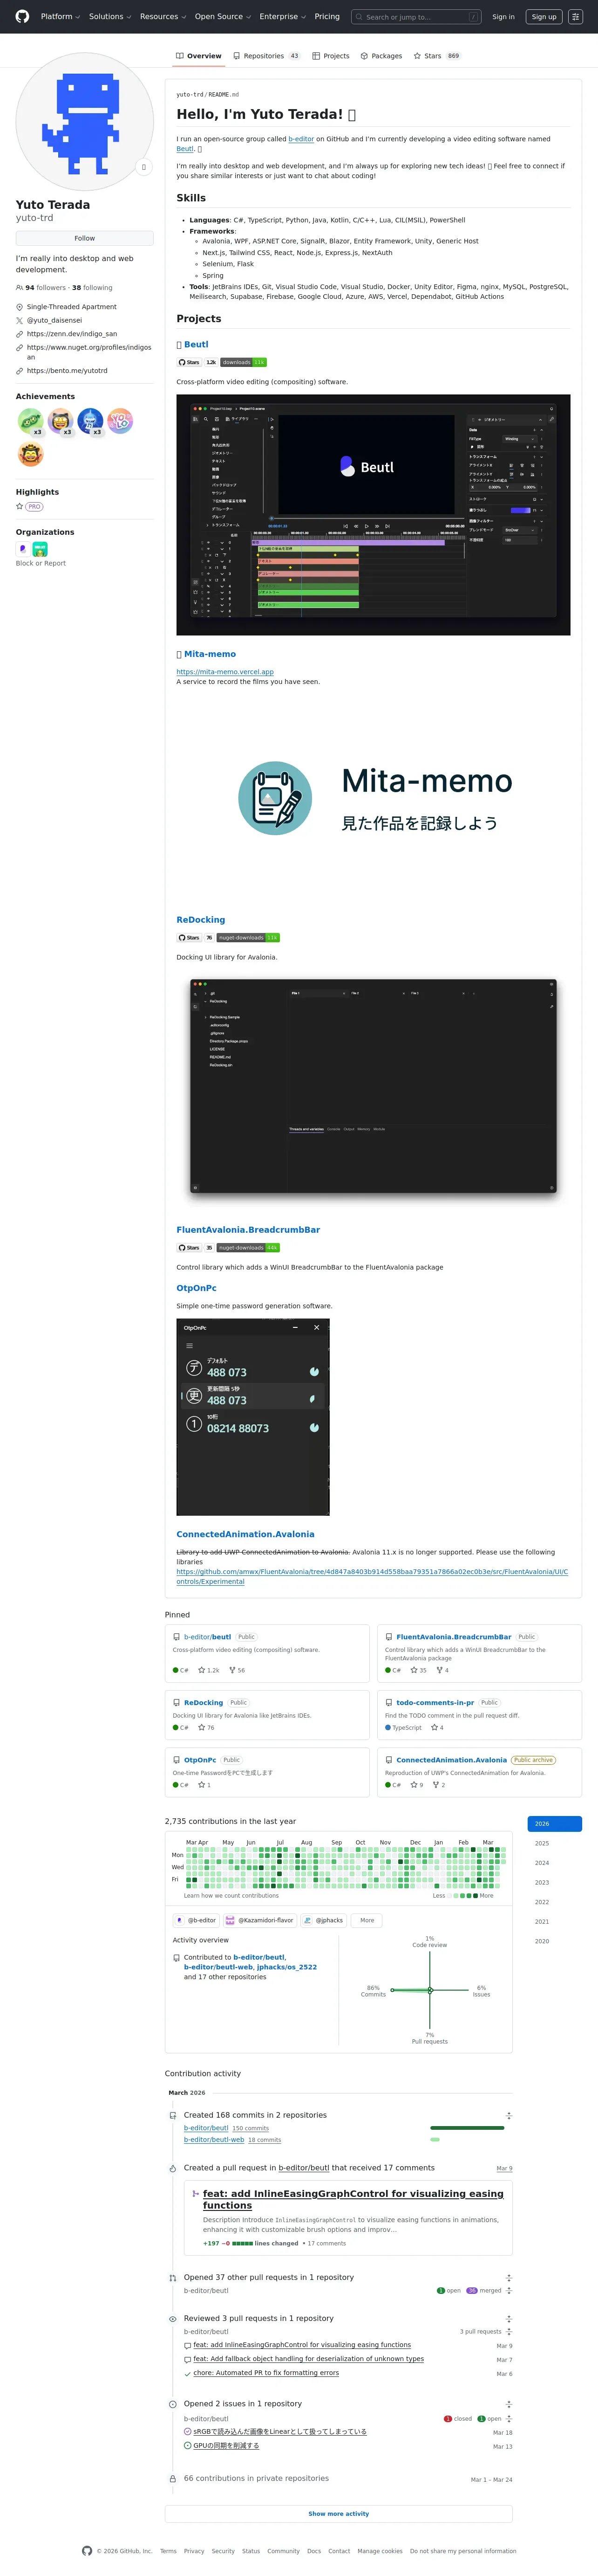Filter activity by @jphacks organization
Screen dimensions: 598x2576
(x=324, y=1920)
